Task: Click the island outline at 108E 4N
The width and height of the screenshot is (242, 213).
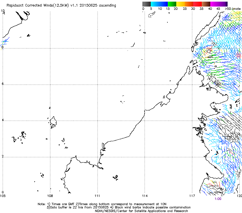Action: [53, 122]
